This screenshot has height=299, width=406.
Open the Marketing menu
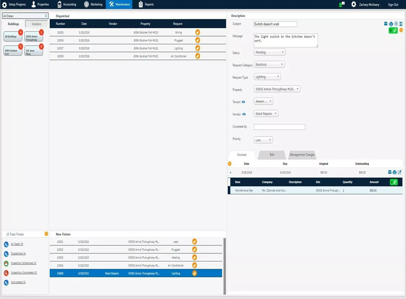pyautogui.click(x=93, y=4)
